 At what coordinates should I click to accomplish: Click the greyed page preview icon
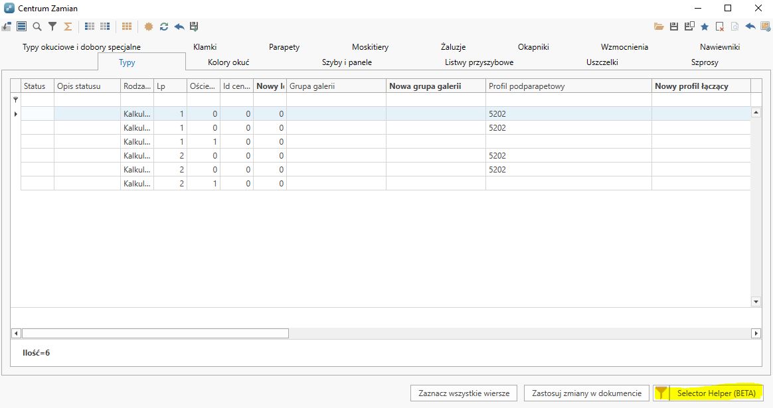[x=735, y=27]
